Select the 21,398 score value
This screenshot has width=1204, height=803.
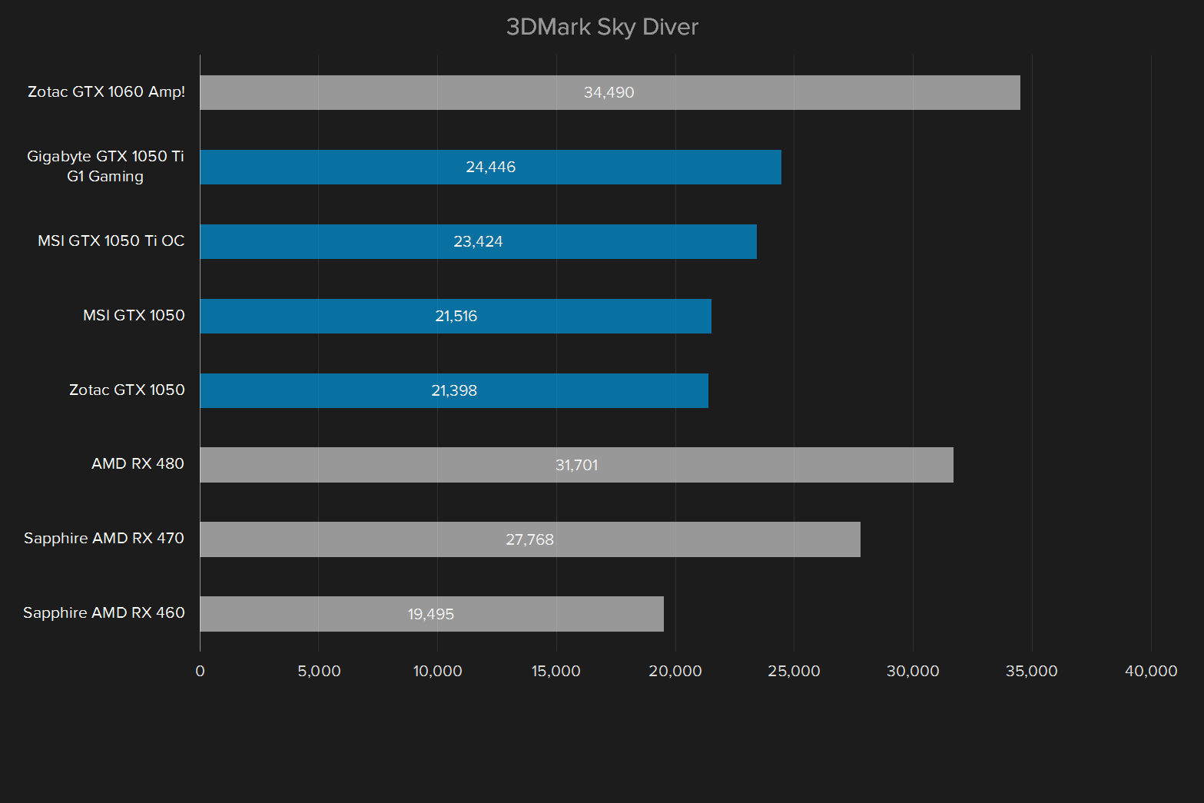click(454, 390)
